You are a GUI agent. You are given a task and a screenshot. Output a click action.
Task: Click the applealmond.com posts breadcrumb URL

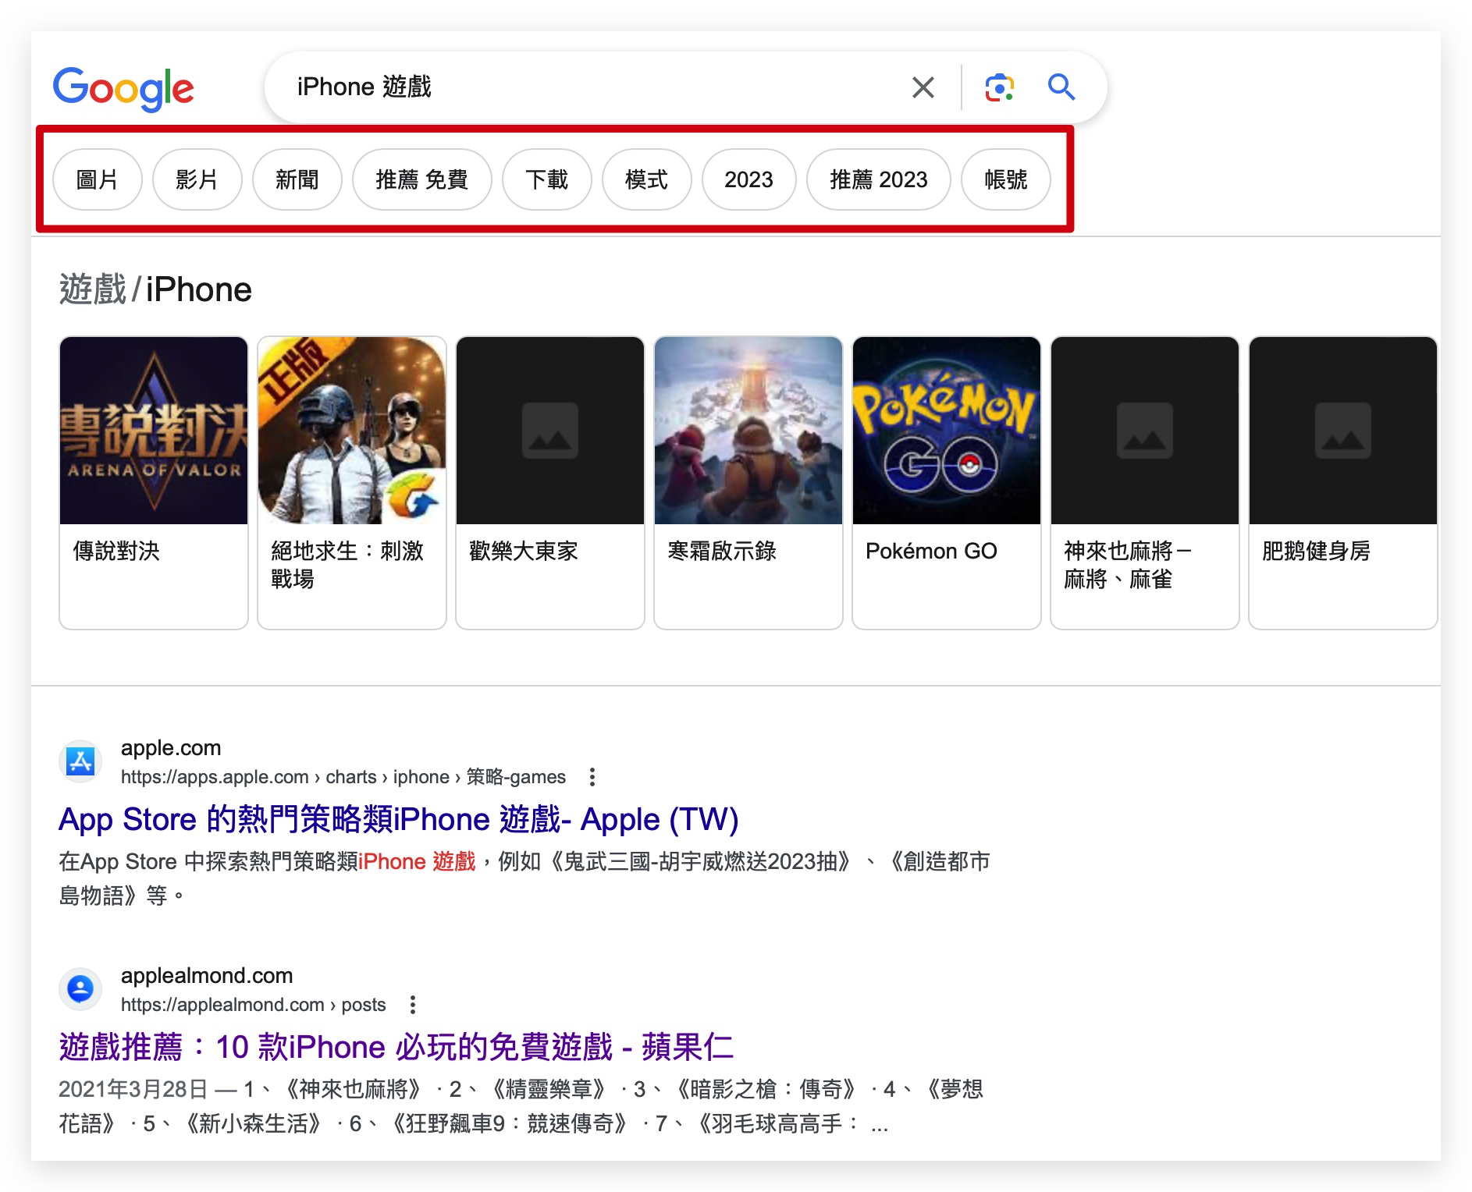pyautogui.click(x=254, y=1005)
